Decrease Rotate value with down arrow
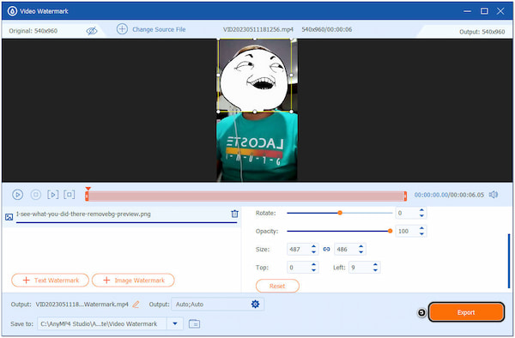 pos(421,216)
